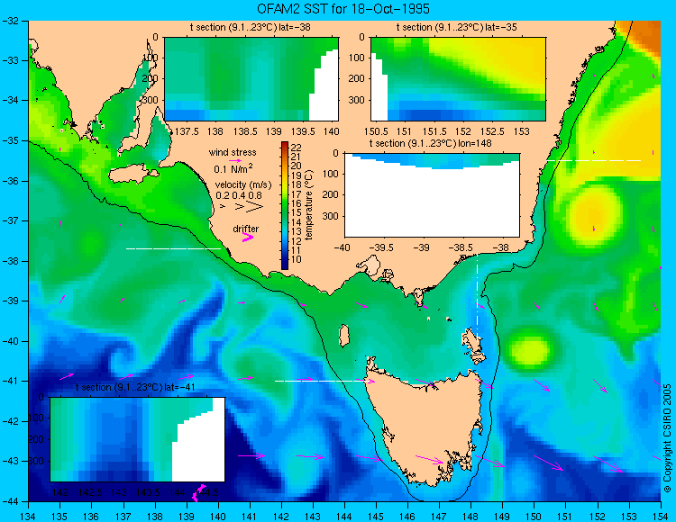The height and width of the screenshot is (522, 676).
Task: Click the '13' value on the color bar
Action: pyautogui.click(x=297, y=231)
